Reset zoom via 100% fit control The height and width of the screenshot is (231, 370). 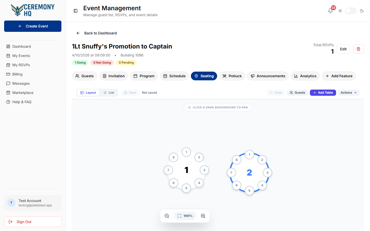185,216
